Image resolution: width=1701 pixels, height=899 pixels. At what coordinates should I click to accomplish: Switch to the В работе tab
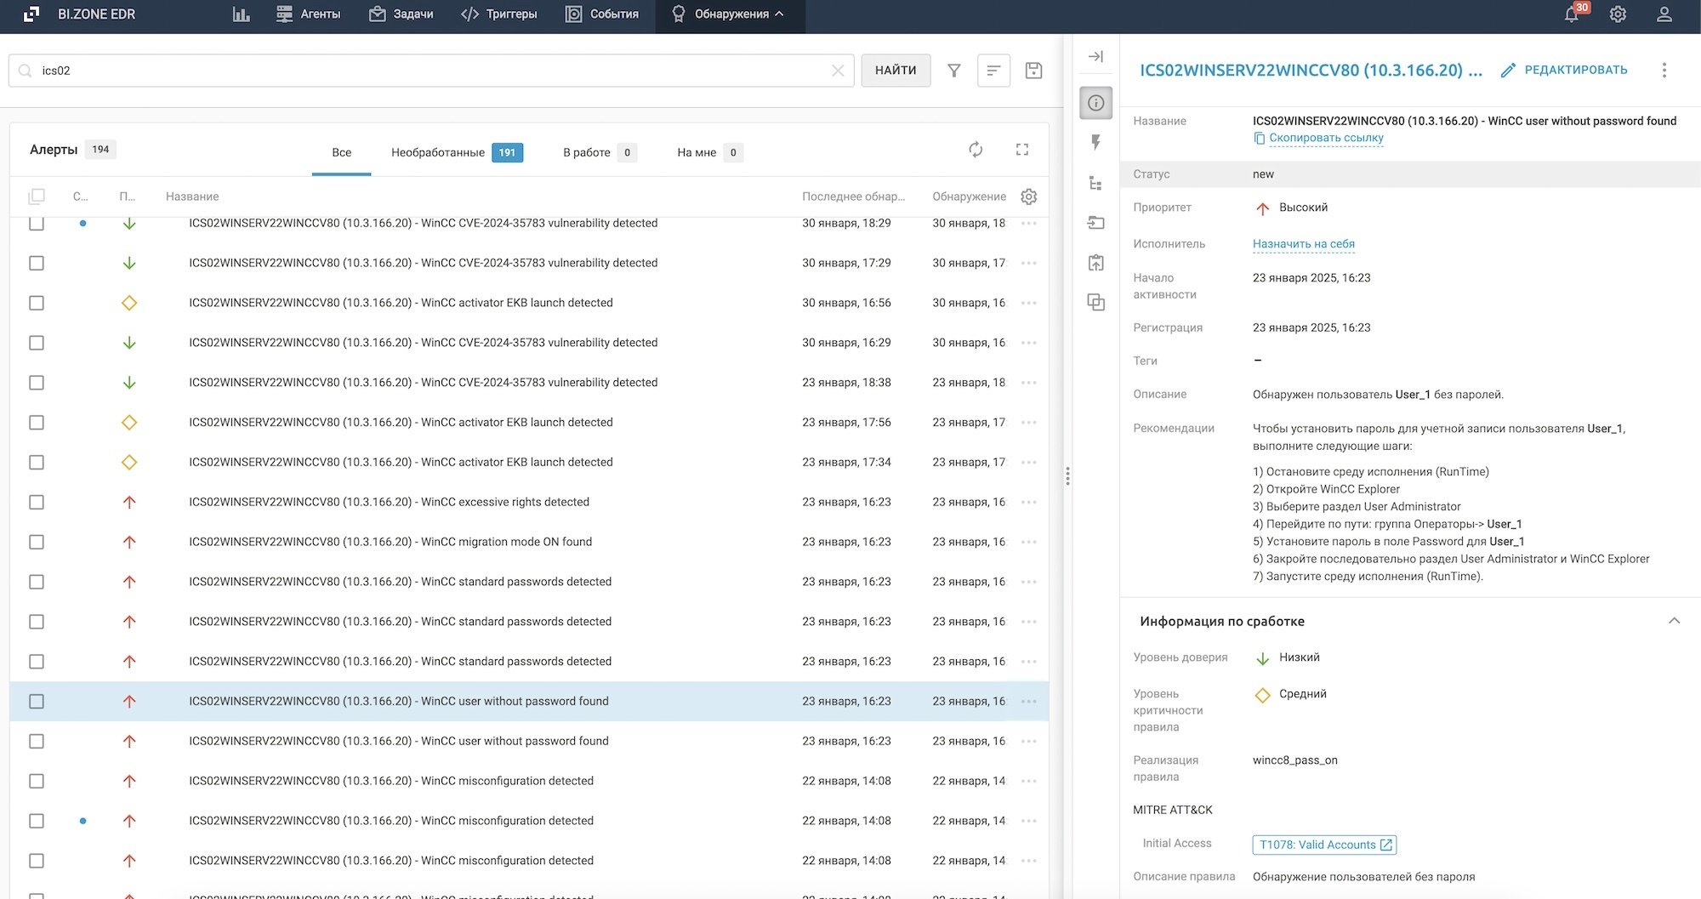[599, 152]
